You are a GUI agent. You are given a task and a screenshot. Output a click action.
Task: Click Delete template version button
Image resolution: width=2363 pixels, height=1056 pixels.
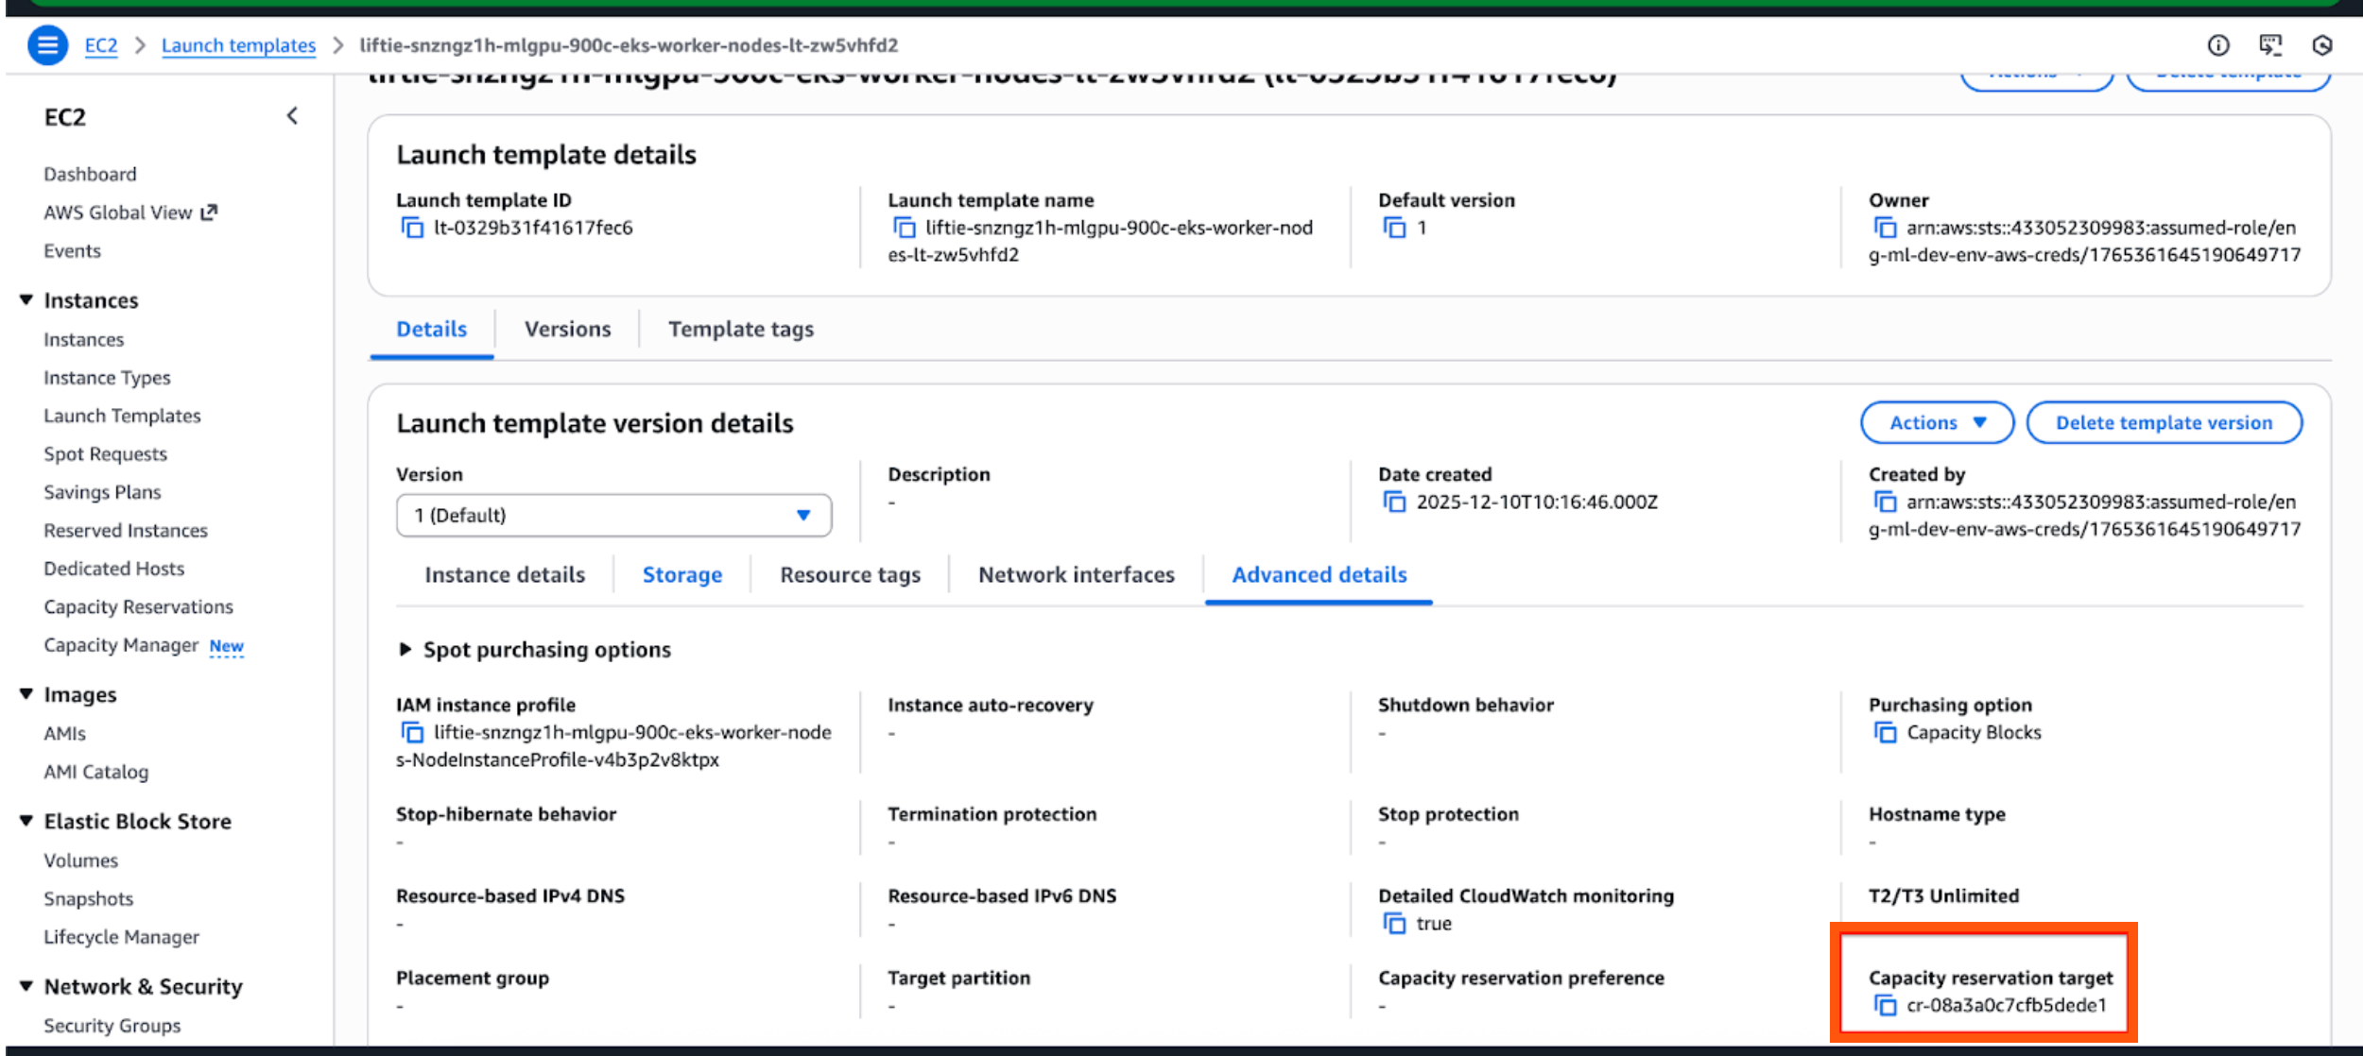(x=2164, y=422)
